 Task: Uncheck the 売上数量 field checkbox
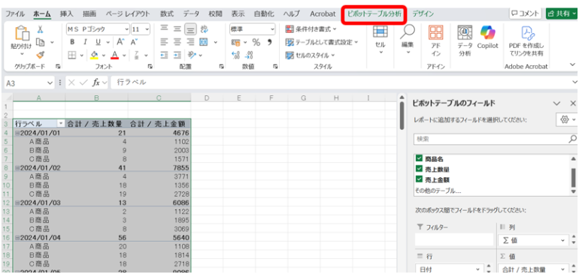pos(419,169)
